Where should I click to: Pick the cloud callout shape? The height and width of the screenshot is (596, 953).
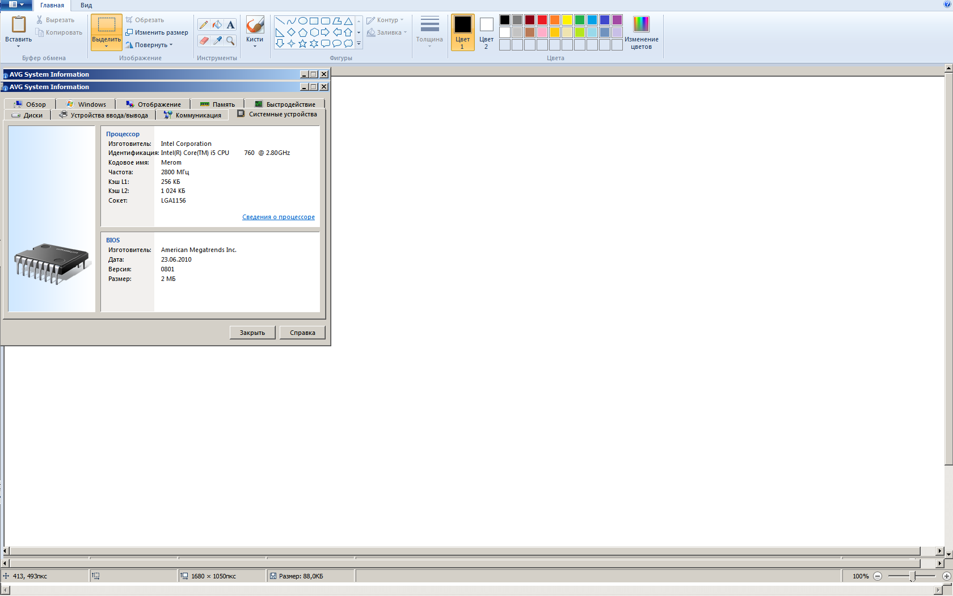348,44
